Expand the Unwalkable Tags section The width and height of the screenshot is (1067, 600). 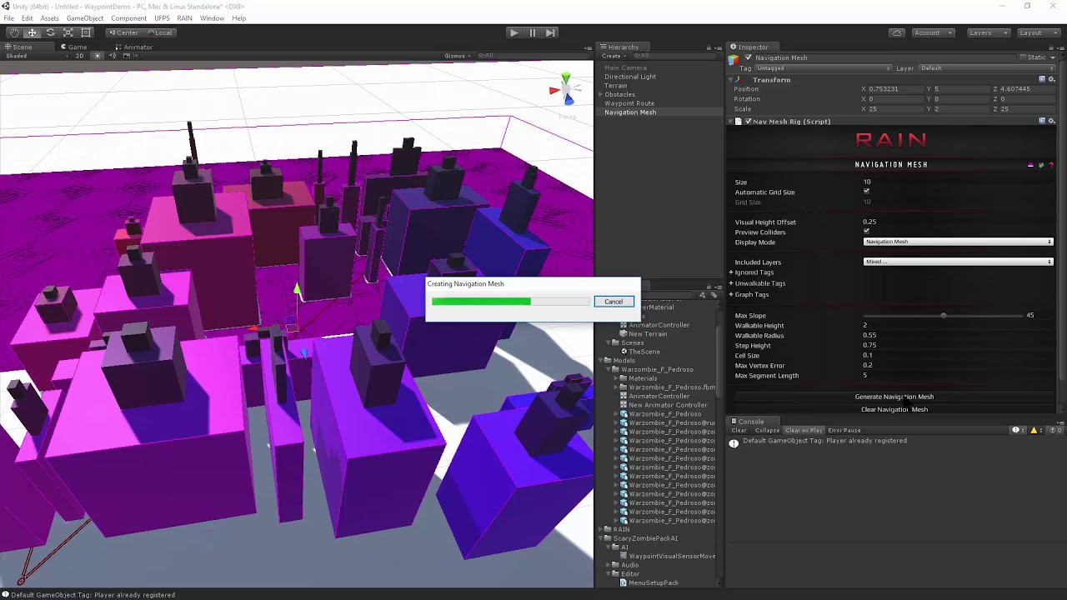click(759, 283)
